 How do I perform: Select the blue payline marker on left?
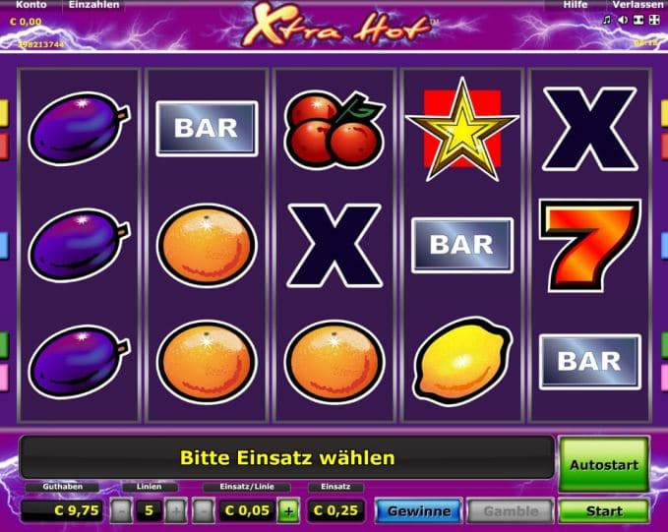3,246
